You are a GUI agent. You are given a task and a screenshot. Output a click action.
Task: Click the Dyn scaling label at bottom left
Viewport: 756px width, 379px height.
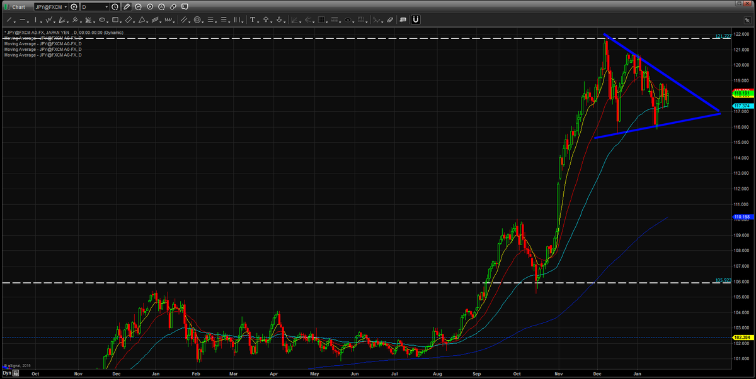7,373
